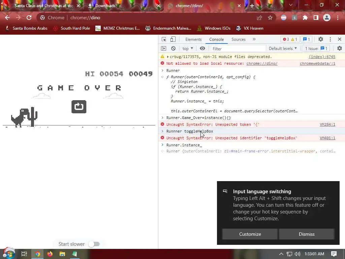Open South Hard Pole bookmark
The image size is (345, 259).
click(72, 28)
